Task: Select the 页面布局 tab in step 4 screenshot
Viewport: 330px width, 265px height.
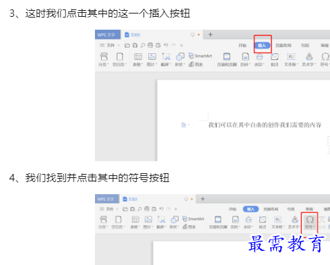Action: coord(271,209)
